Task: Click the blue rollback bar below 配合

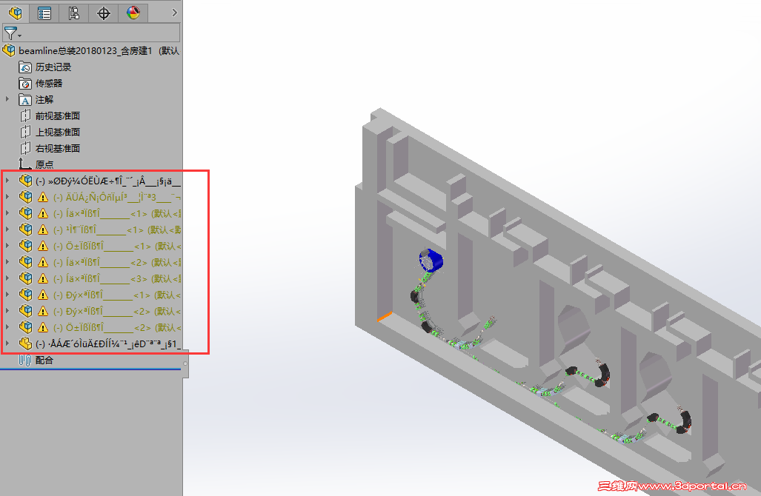Action: coord(90,369)
